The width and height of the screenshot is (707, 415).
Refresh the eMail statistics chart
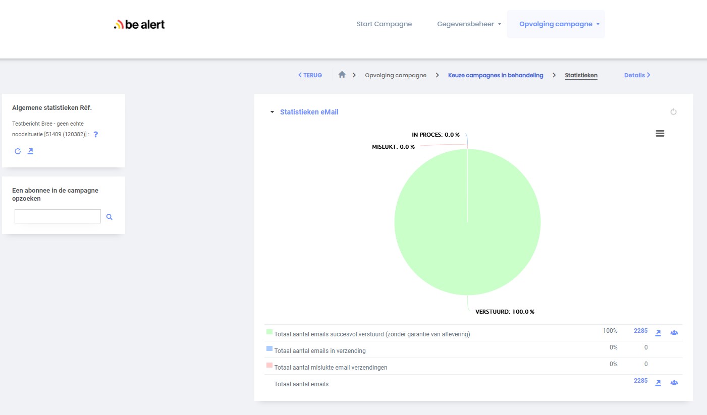(x=673, y=112)
